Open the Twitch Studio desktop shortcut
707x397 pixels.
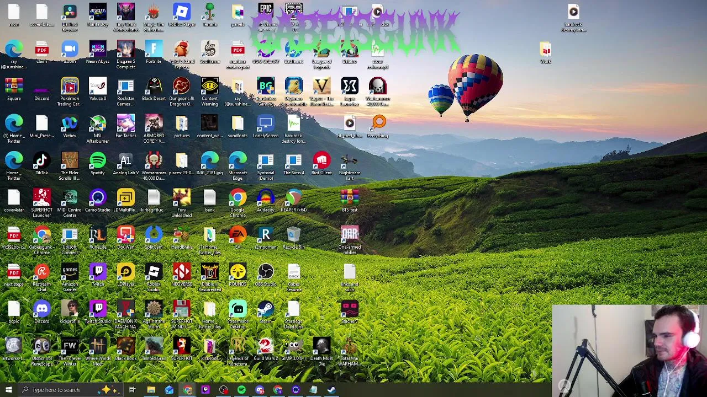pos(98,311)
